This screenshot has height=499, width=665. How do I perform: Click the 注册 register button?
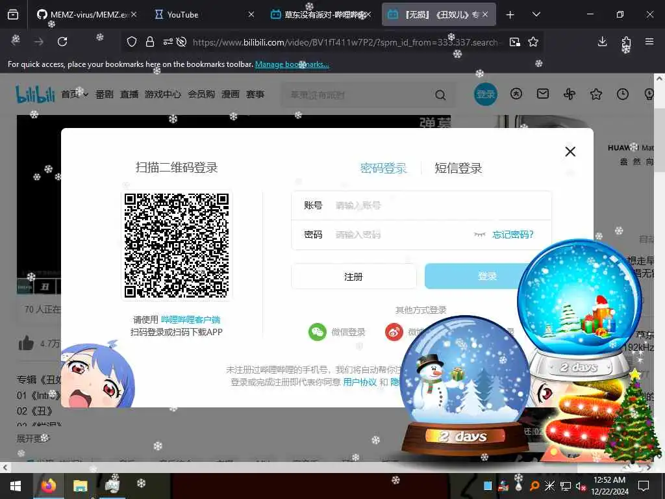pos(354,277)
